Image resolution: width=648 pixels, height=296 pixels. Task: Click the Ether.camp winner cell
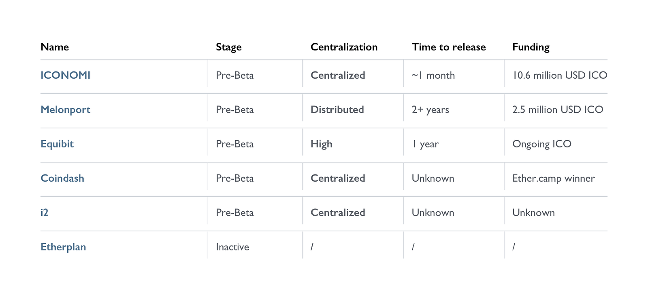point(553,178)
